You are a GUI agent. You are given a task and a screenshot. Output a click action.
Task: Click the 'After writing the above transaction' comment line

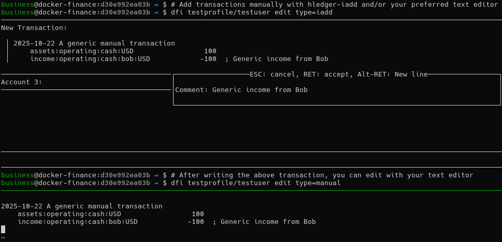[x=322, y=175]
